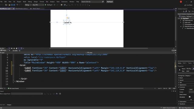194x109 pixels.
Task: Click the Search Solution Explorer field
Action: [186, 14]
